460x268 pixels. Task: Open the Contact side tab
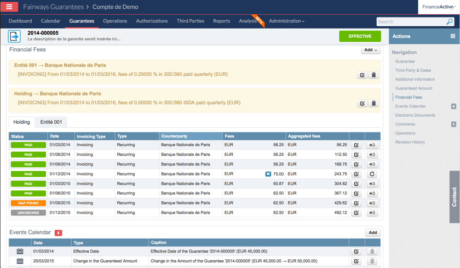454,197
